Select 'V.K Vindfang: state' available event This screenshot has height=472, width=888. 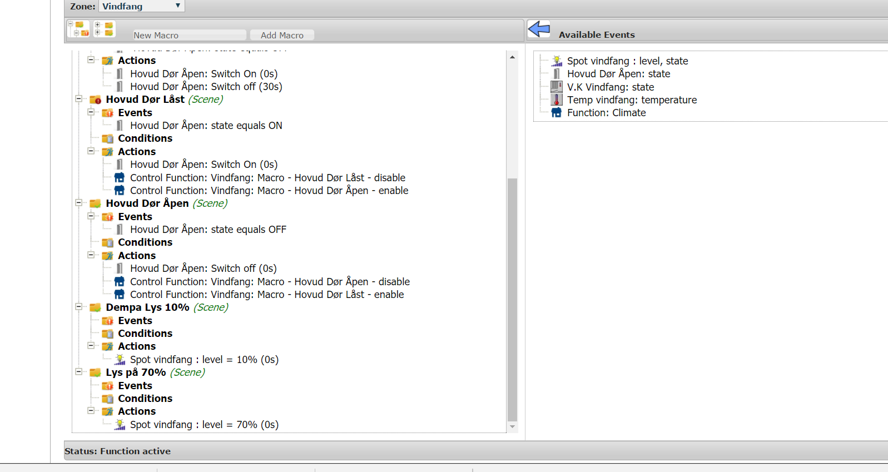(x=611, y=87)
